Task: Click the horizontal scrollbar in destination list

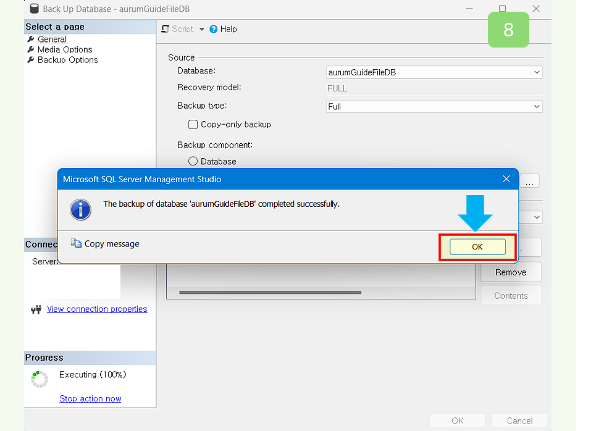Action: (270, 292)
